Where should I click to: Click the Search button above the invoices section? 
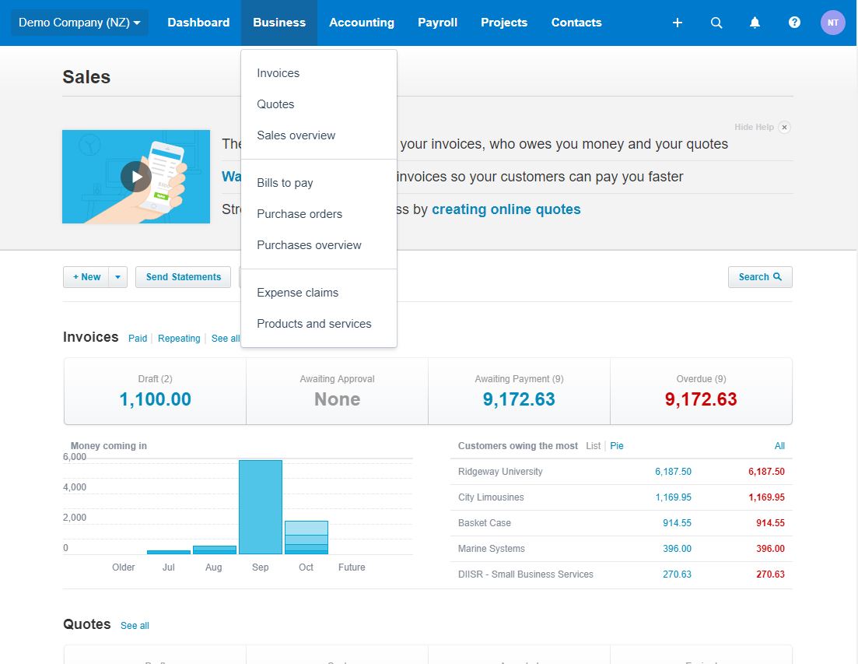pyautogui.click(x=758, y=276)
